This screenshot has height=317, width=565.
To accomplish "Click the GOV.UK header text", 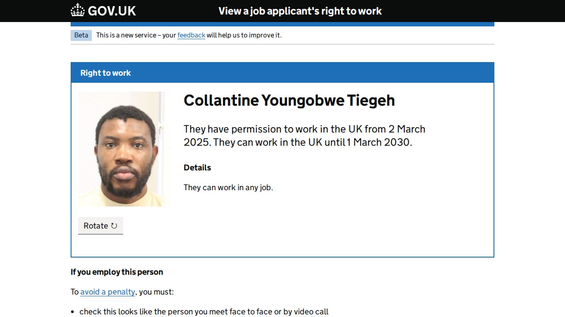I will pos(112,11).
